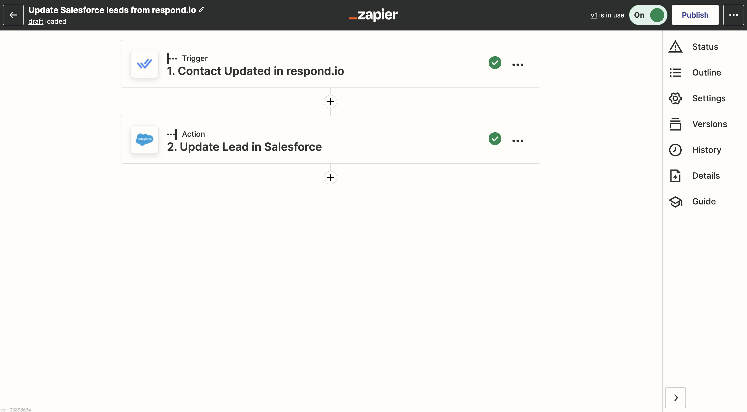Add step below Contact Updated trigger
This screenshot has width=747, height=412.
tap(330, 102)
